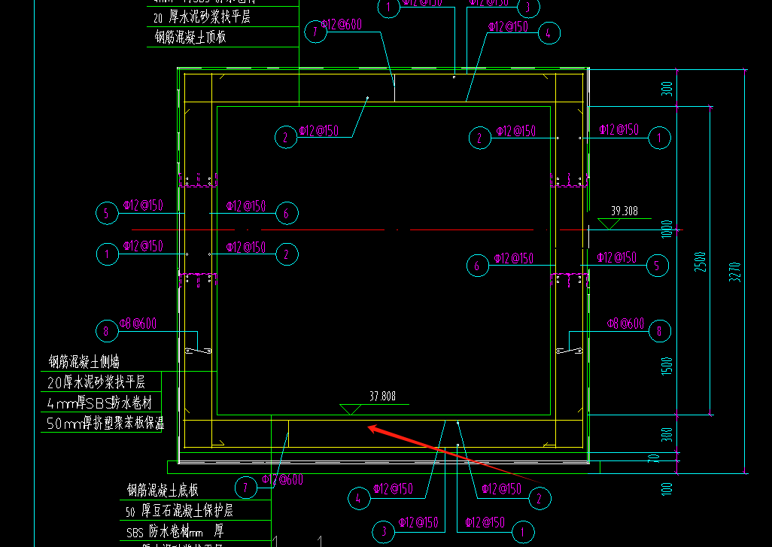Viewport: 772px width, 547px height.
Task: Click rebar bubble 6 on the left side
Action: point(287,213)
